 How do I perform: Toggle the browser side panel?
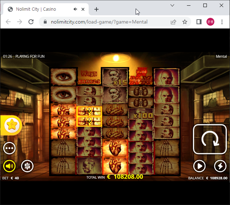[x=199, y=22]
